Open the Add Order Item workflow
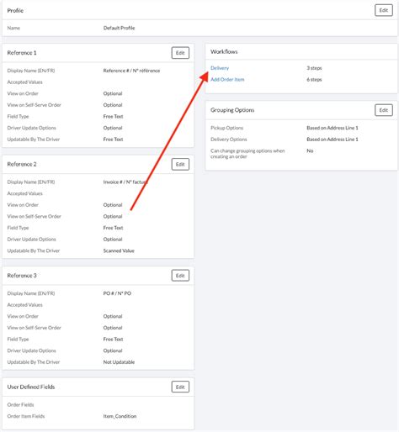 227,80
